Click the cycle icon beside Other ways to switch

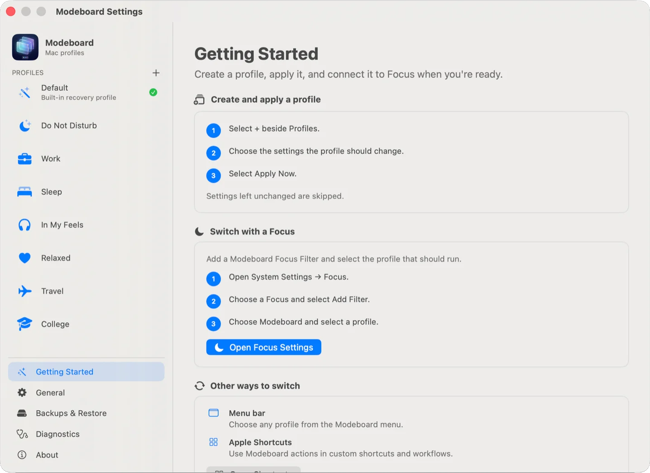coord(200,386)
